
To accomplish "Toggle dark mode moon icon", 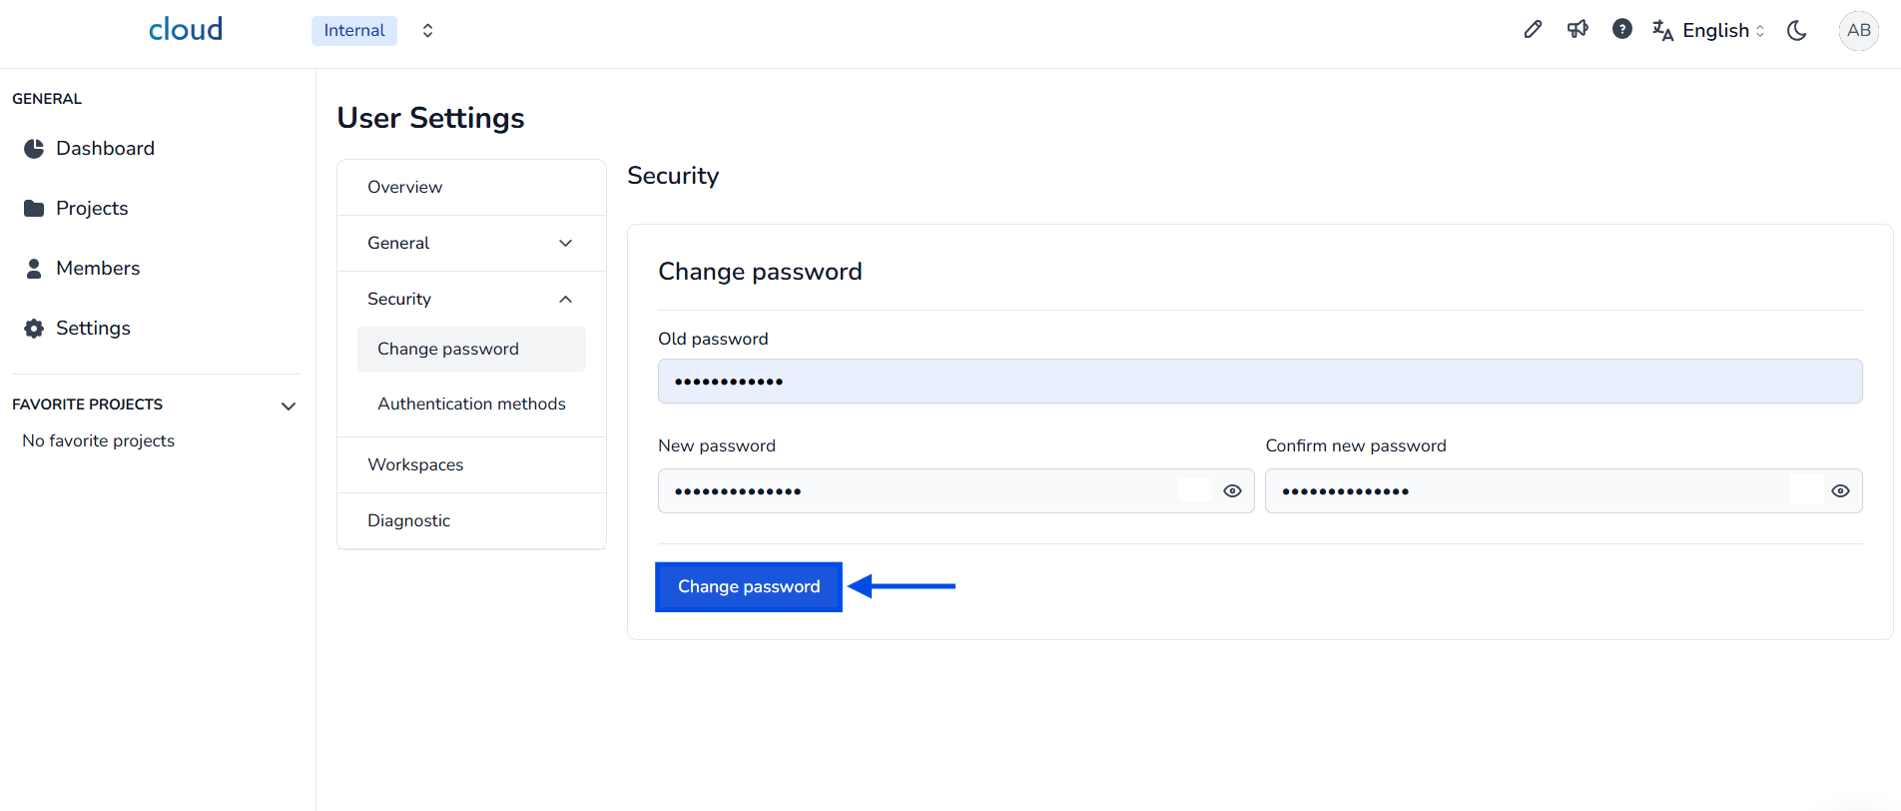I will [x=1797, y=31].
